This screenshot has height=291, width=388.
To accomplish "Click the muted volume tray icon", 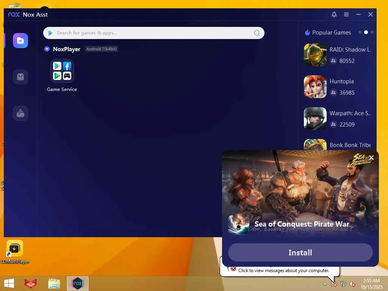I will click(x=352, y=284).
